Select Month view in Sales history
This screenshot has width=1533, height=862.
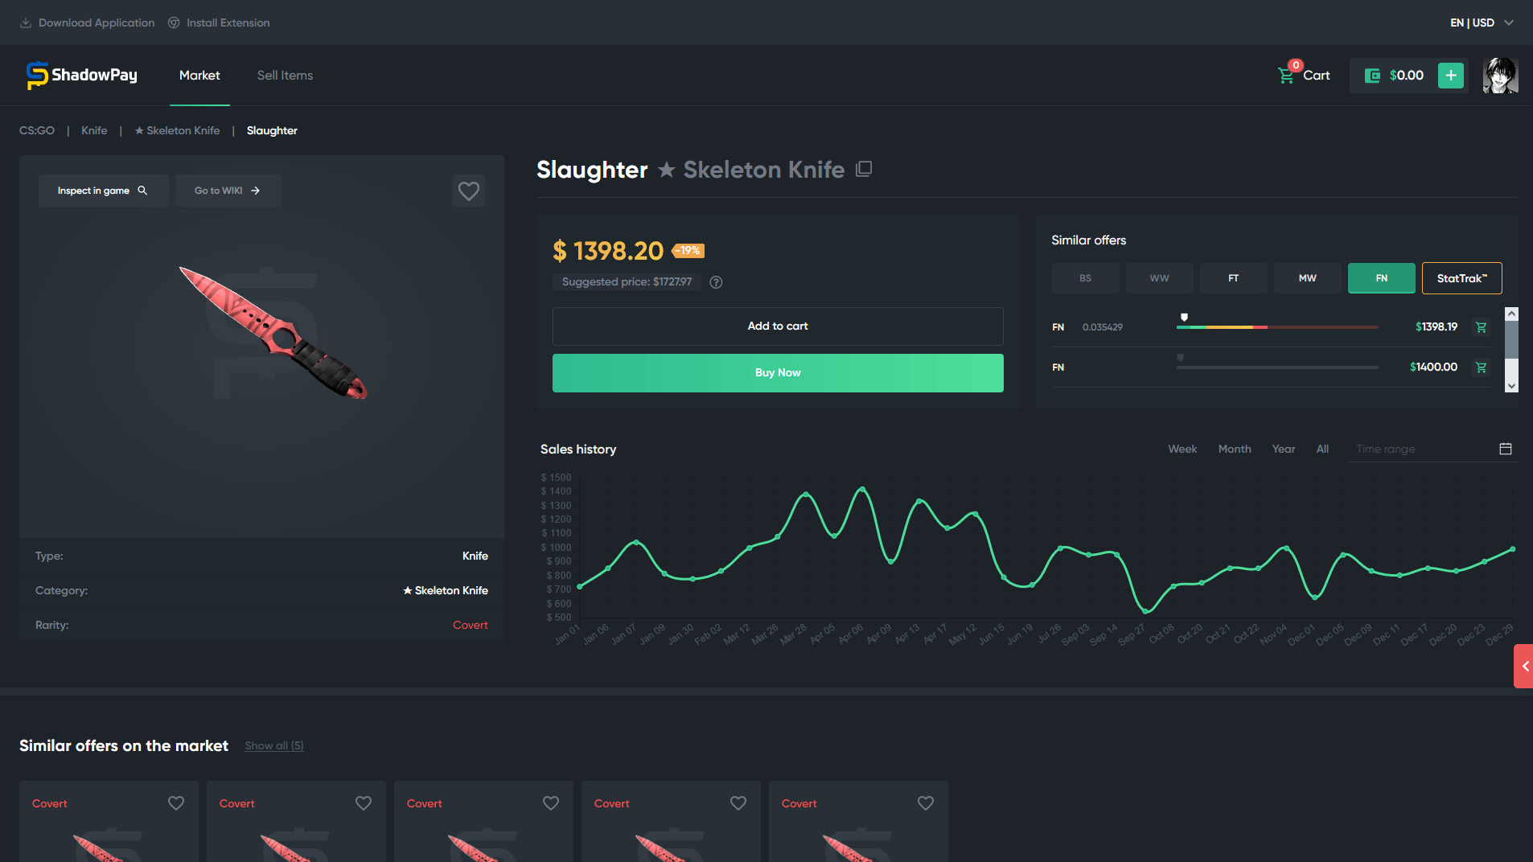tap(1234, 449)
